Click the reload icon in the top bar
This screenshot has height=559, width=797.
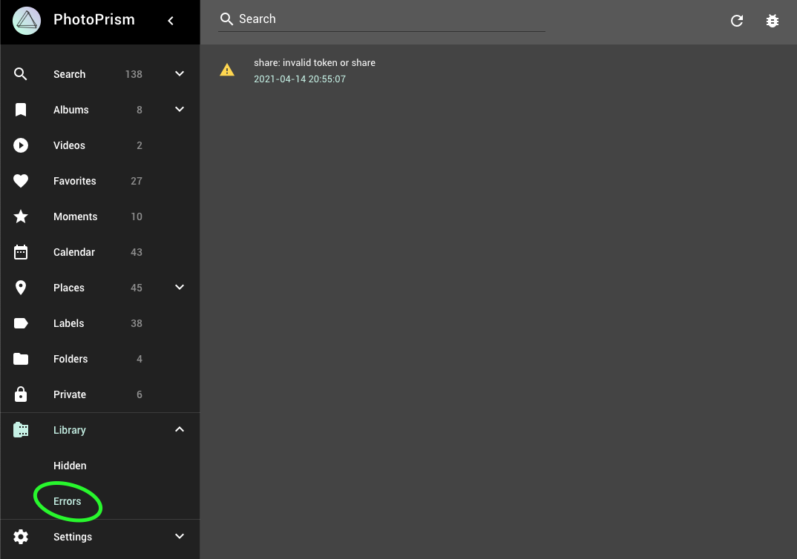[x=736, y=21]
